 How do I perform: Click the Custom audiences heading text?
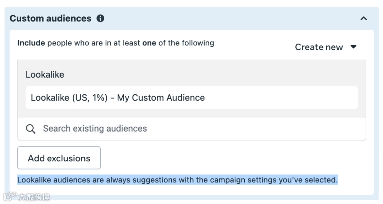tap(50, 18)
